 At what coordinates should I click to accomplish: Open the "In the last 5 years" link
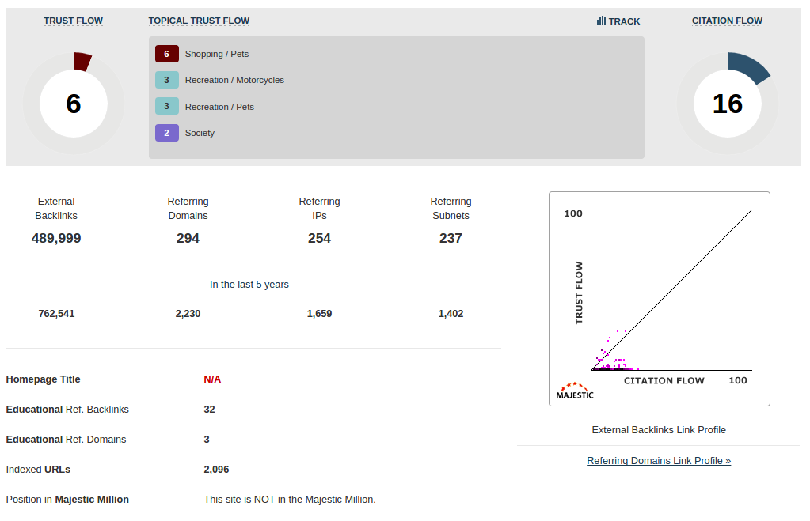249,285
